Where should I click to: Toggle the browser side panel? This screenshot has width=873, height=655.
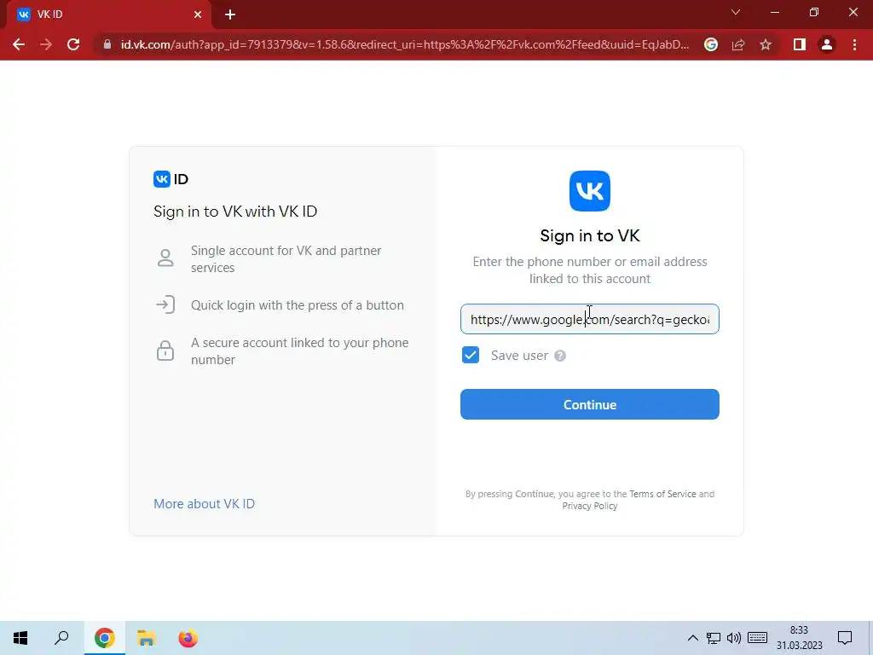(x=800, y=44)
